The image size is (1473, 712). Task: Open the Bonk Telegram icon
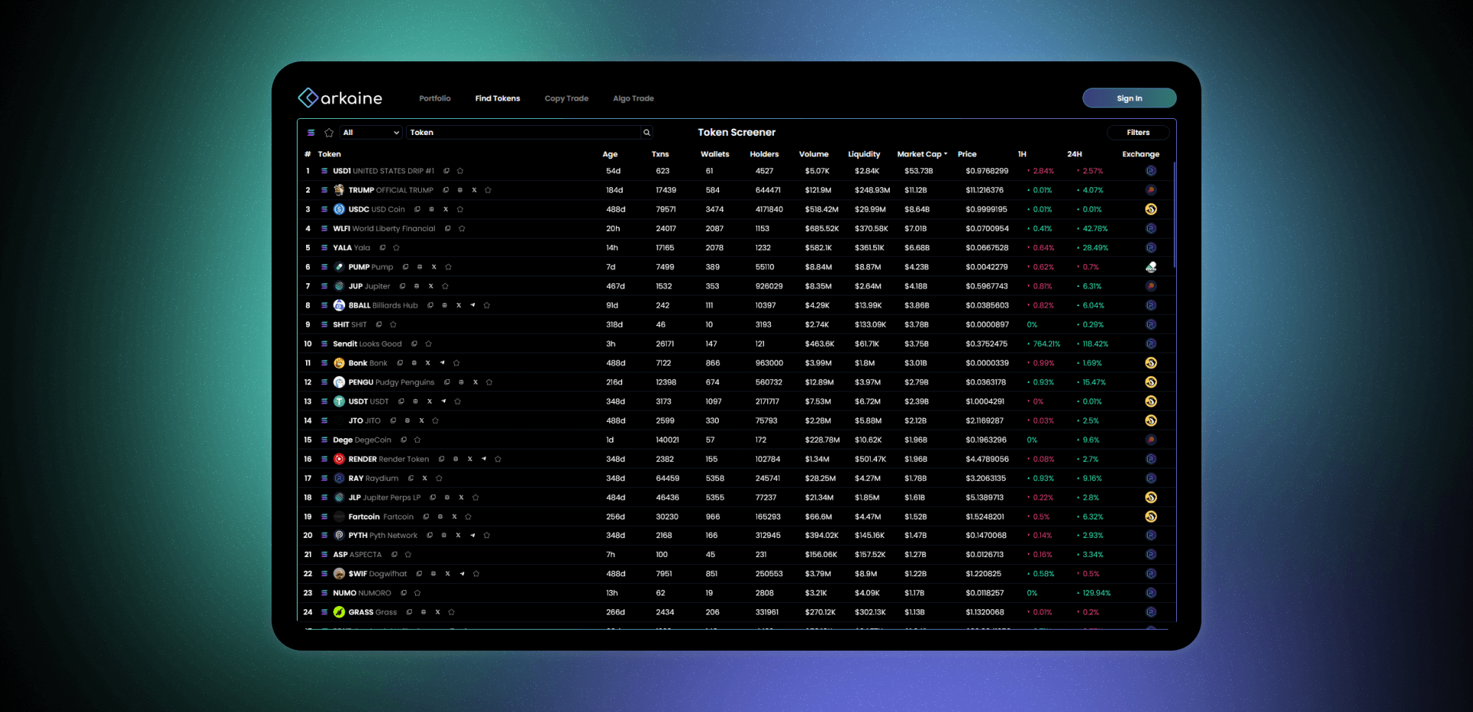point(442,363)
